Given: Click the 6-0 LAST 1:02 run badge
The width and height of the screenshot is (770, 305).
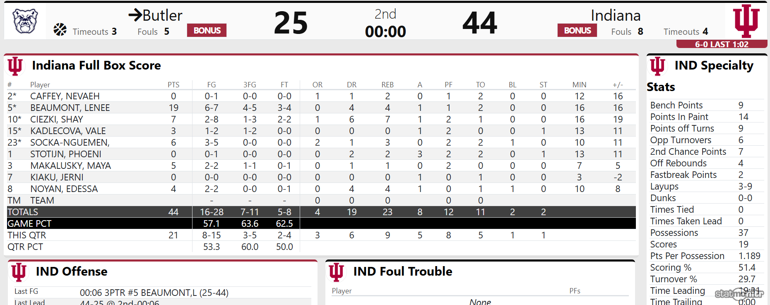Looking at the screenshot, I should [722, 44].
